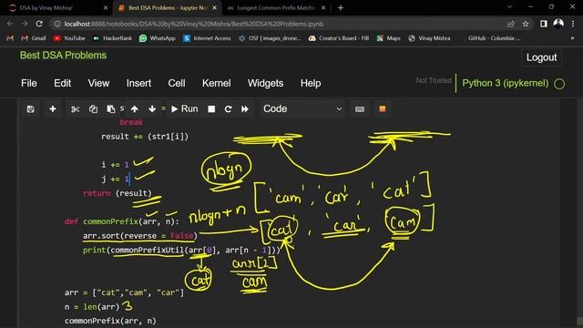Open the tab search dropdown arrow

(510, 6)
